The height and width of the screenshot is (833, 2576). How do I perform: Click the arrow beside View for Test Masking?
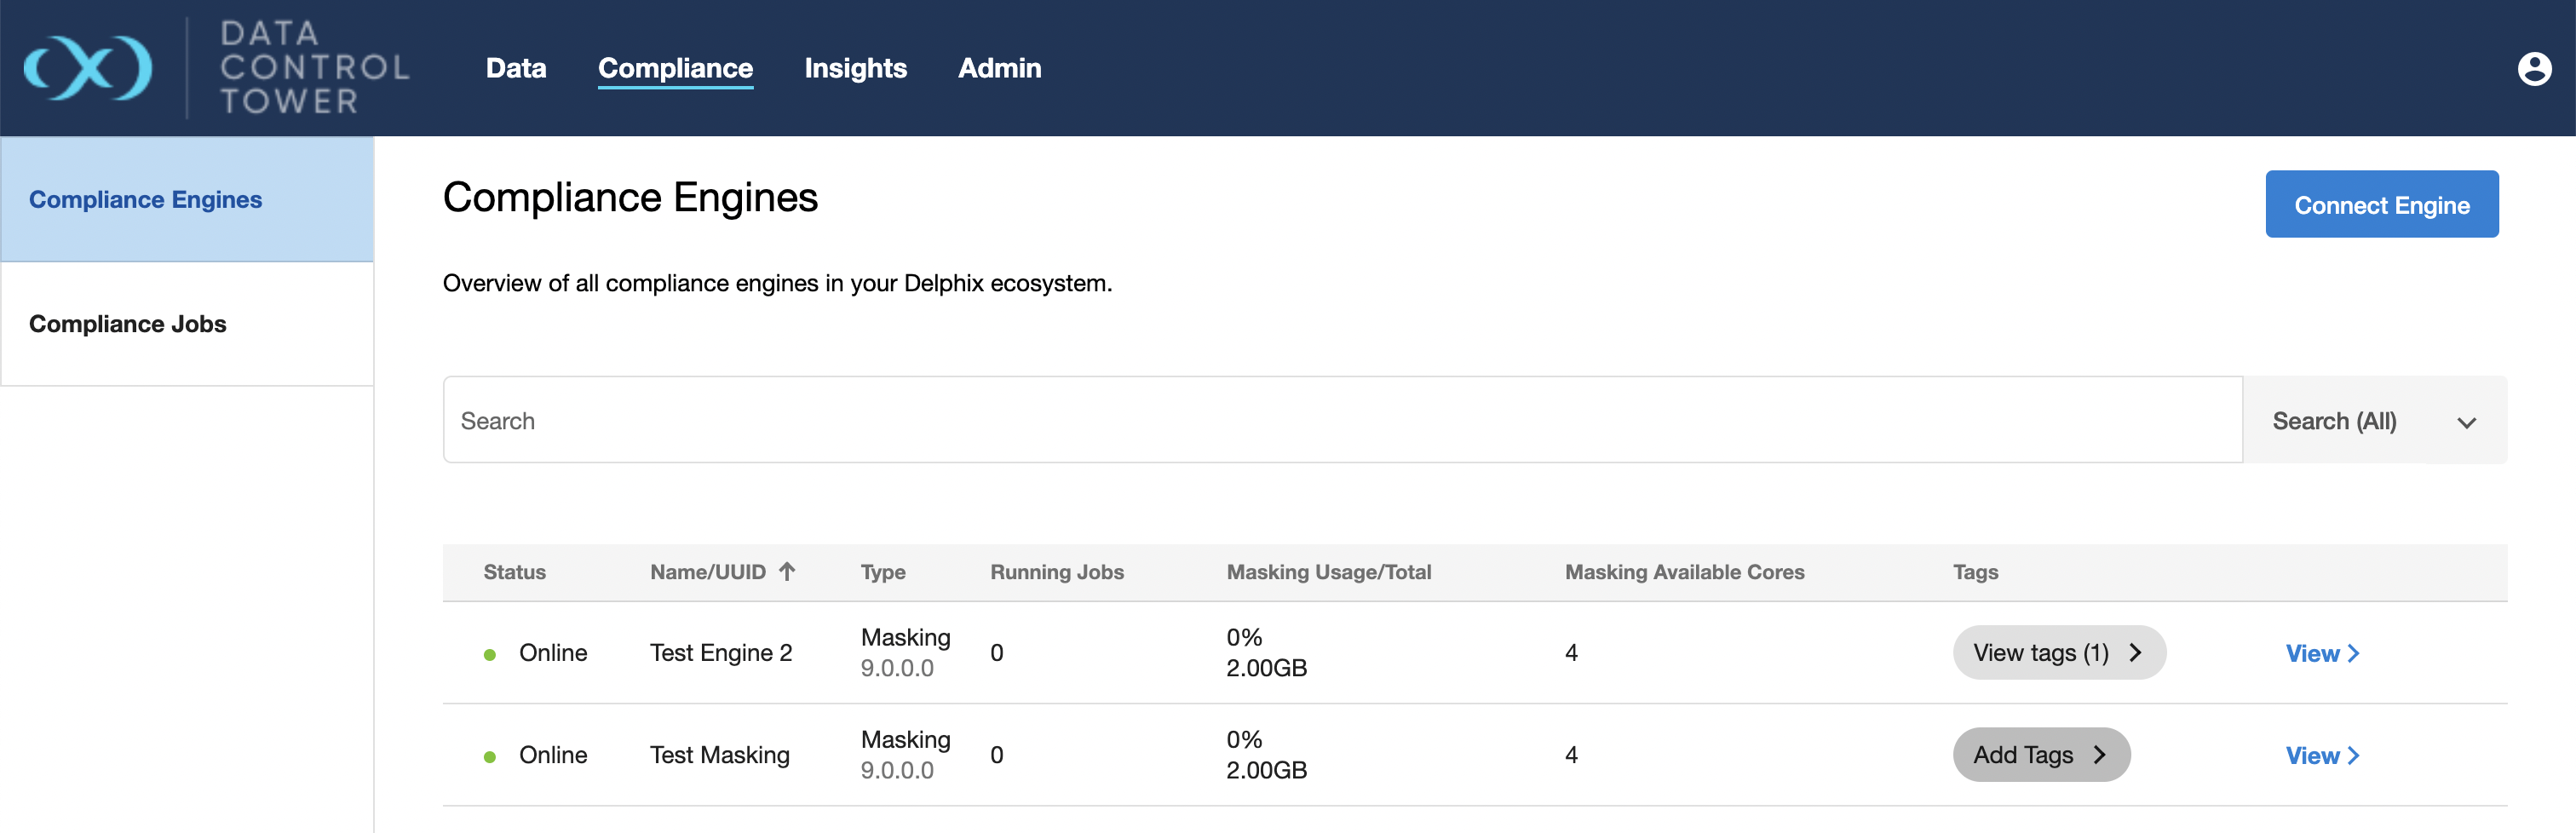pyautogui.click(x=2354, y=756)
